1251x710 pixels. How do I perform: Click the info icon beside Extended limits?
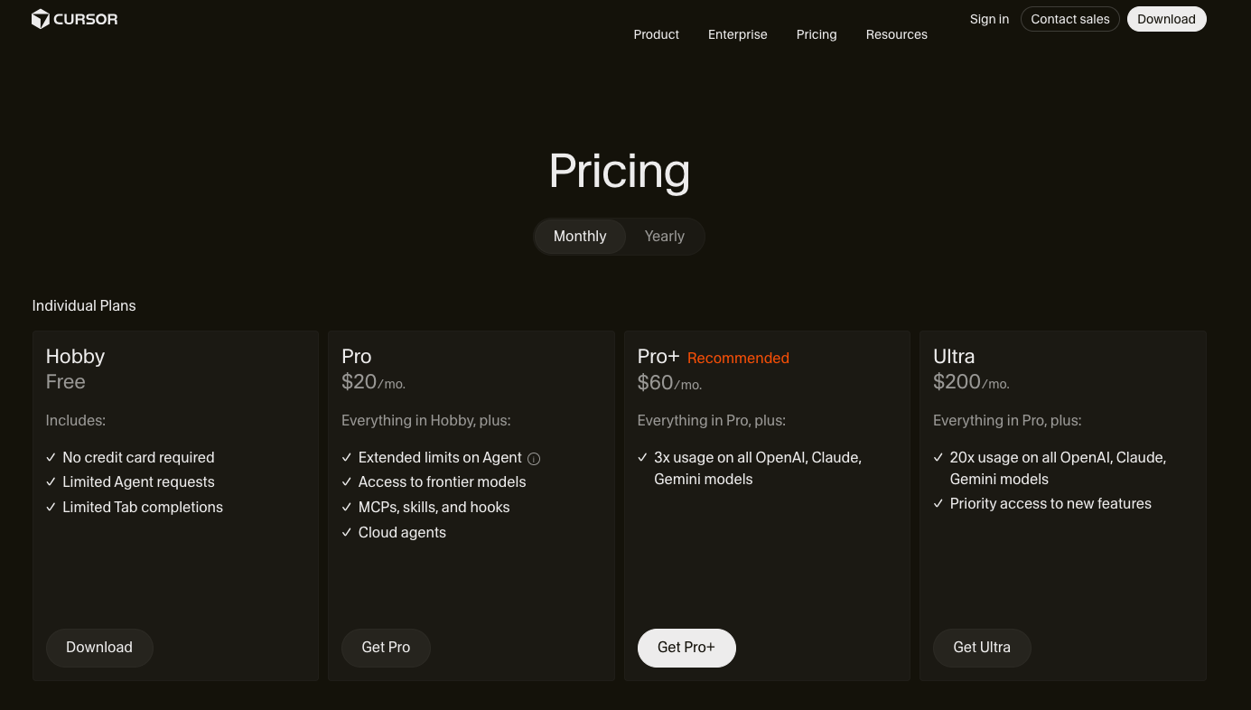click(534, 459)
